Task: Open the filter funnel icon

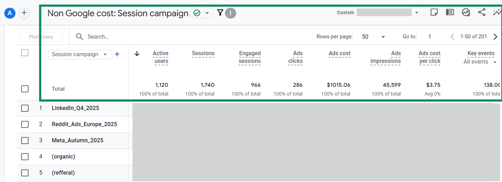Action: click(x=220, y=13)
